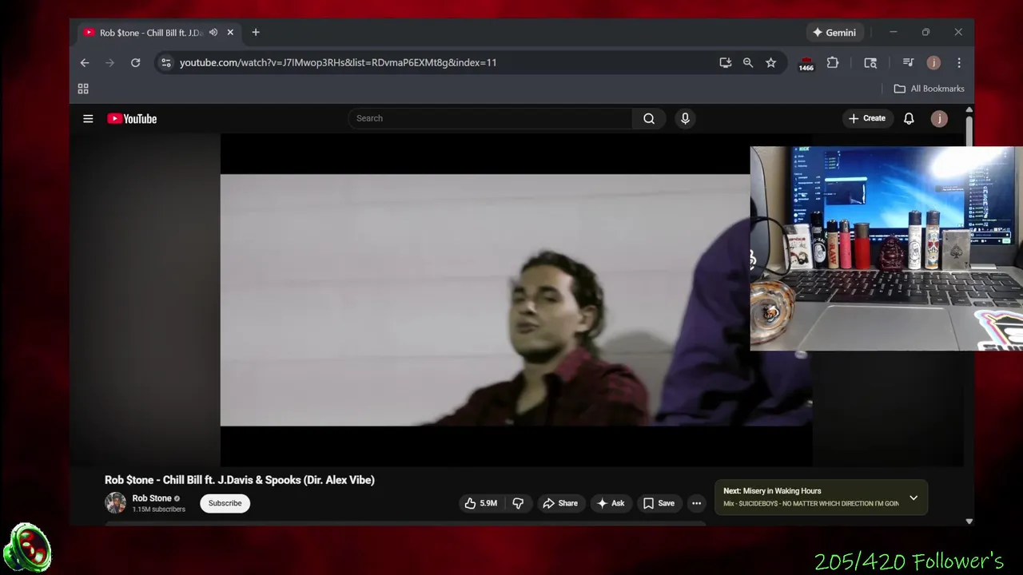This screenshot has width=1023, height=575.
Task: Dislike the video
Action: (518, 503)
